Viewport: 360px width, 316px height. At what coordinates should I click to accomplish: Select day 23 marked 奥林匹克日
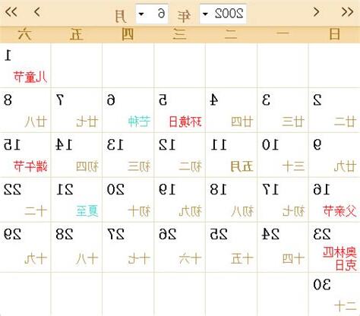tap(334, 248)
